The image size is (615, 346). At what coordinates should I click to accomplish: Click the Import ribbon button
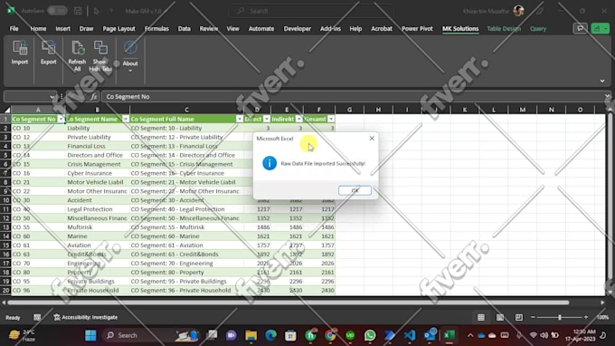(x=20, y=53)
